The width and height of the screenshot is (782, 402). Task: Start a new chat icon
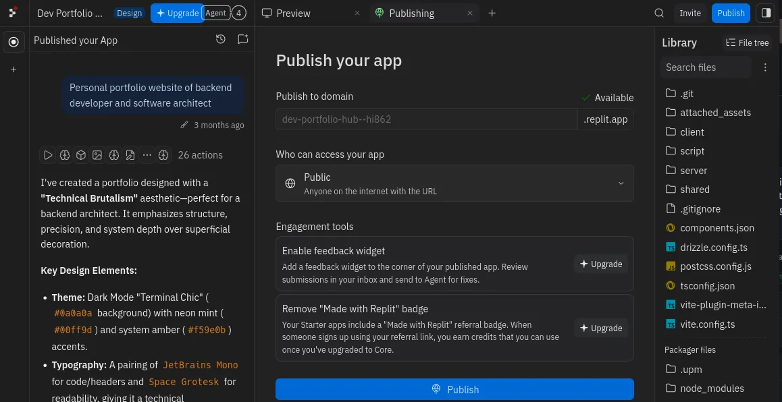point(242,40)
